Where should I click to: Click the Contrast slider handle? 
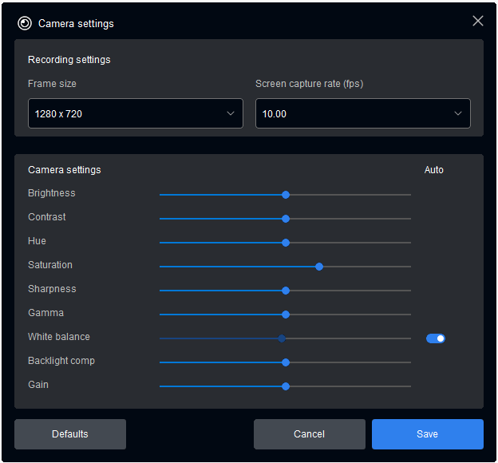[x=286, y=219]
